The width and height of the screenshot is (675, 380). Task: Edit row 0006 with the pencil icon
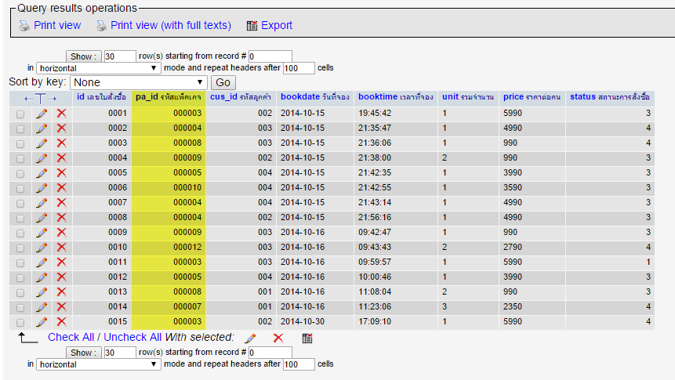(42, 188)
